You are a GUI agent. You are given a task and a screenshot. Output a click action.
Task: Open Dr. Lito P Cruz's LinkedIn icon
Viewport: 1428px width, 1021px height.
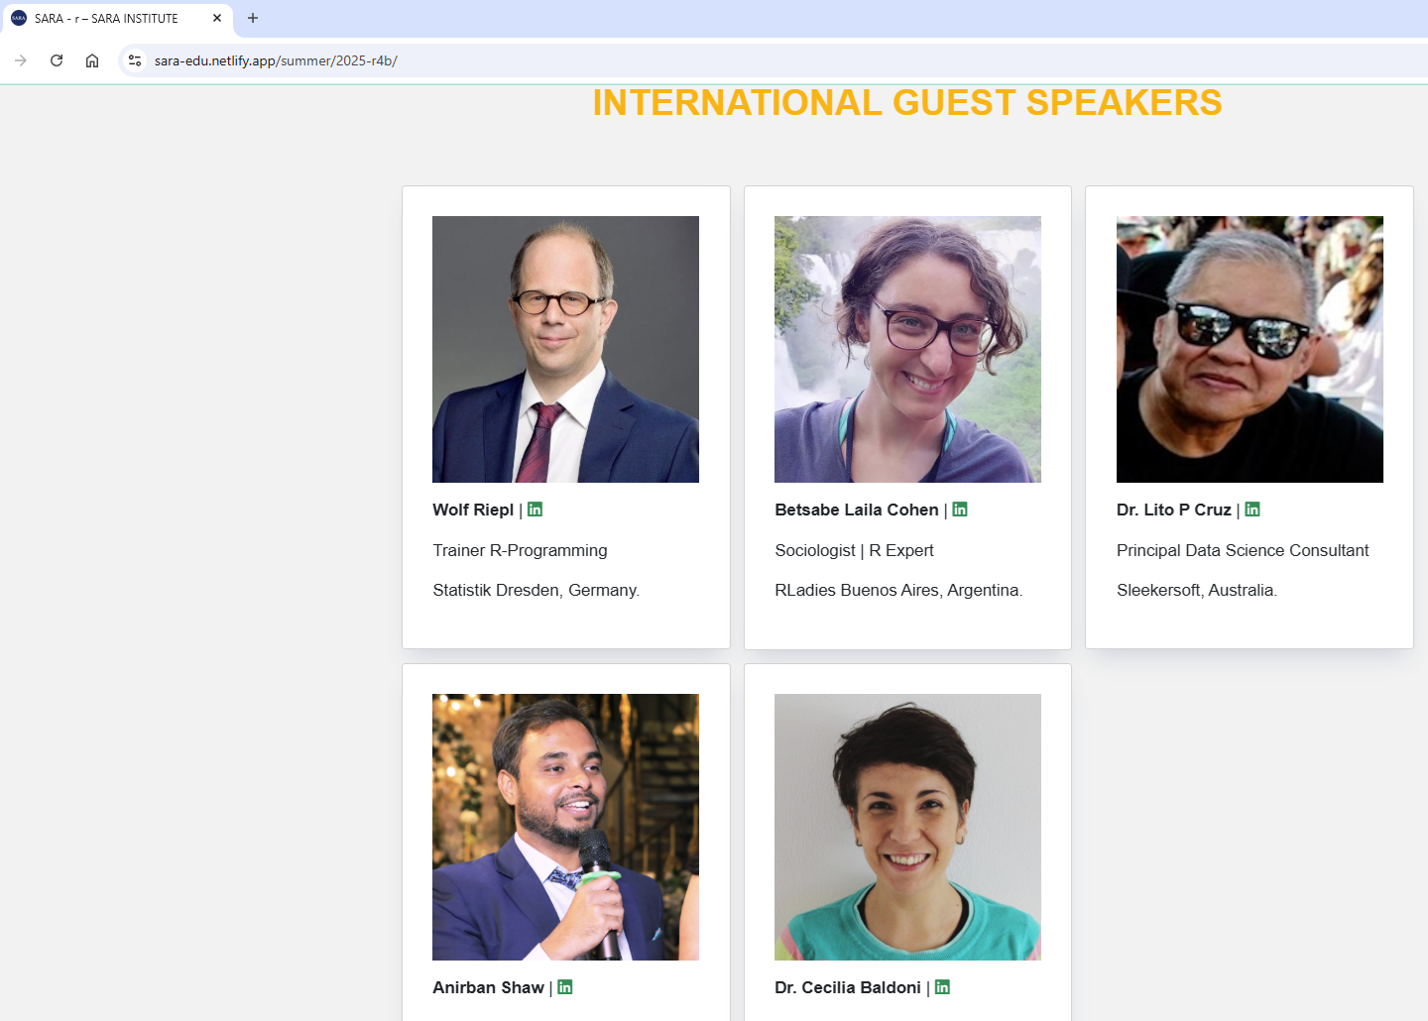[x=1252, y=510]
